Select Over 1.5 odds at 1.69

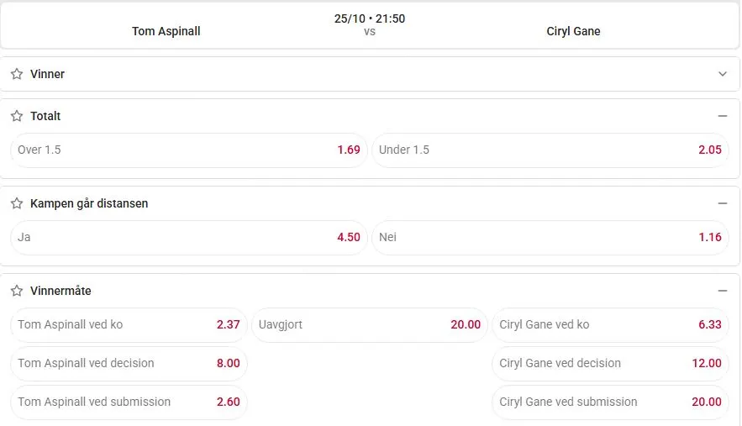point(189,150)
